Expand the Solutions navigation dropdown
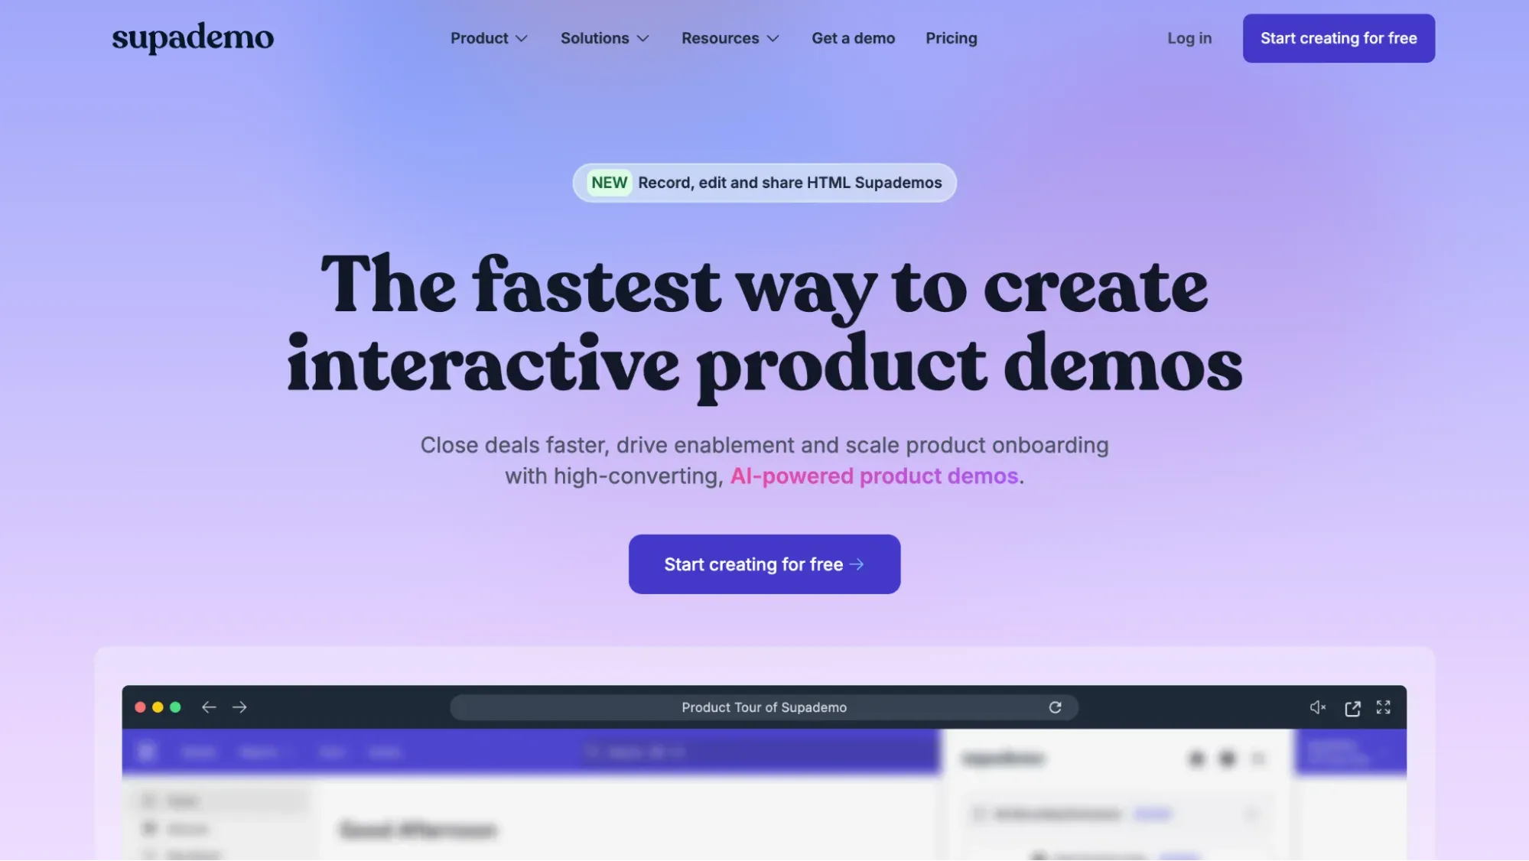This screenshot has height=861, width=1529. 605,37
